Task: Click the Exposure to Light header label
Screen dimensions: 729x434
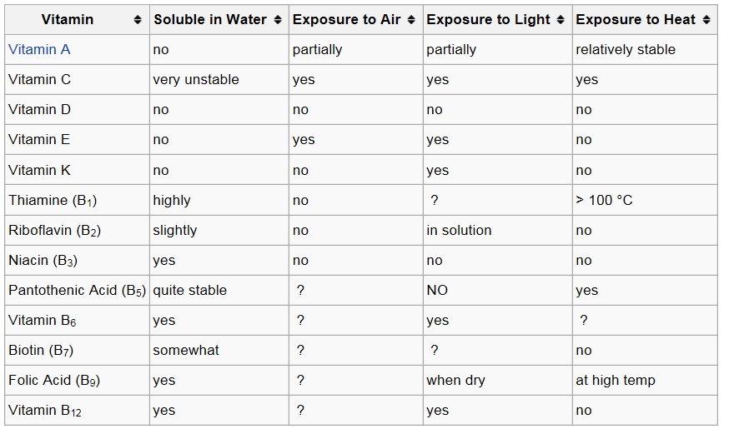Action: point(488,19)
